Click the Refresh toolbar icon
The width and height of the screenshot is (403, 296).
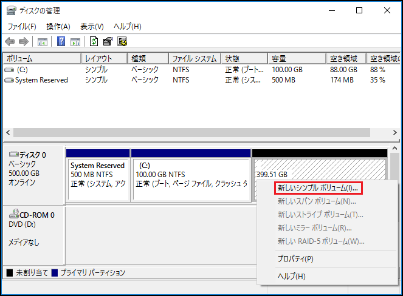(x=94, y=41)
